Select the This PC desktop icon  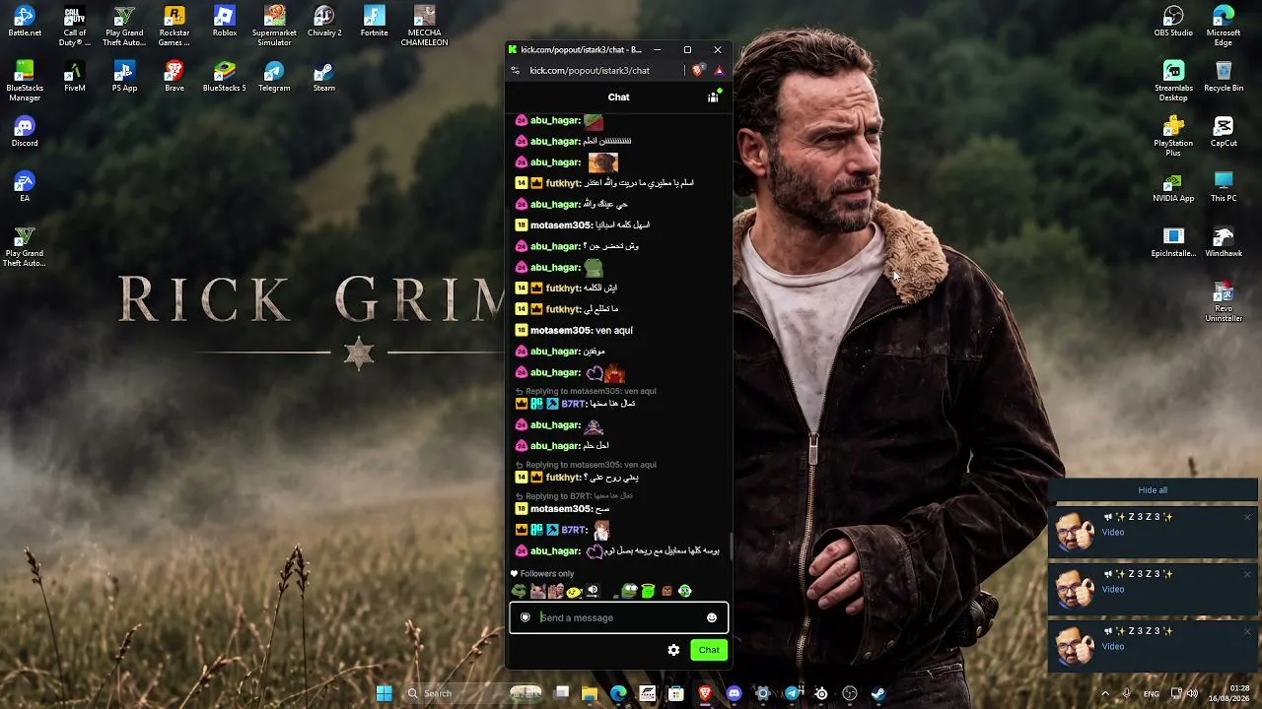[x=1224, y=188]
